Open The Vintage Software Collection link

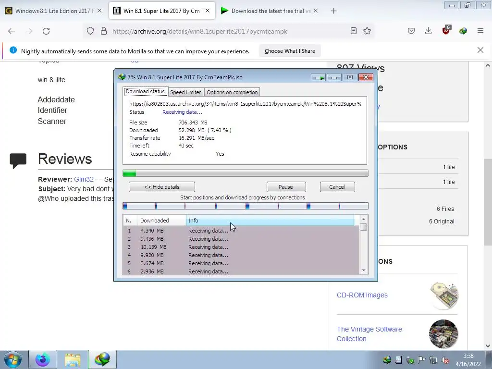369,334
